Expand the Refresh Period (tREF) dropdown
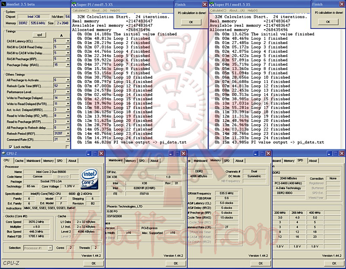Screen dimensions: 346x269 tap(68, 134)
